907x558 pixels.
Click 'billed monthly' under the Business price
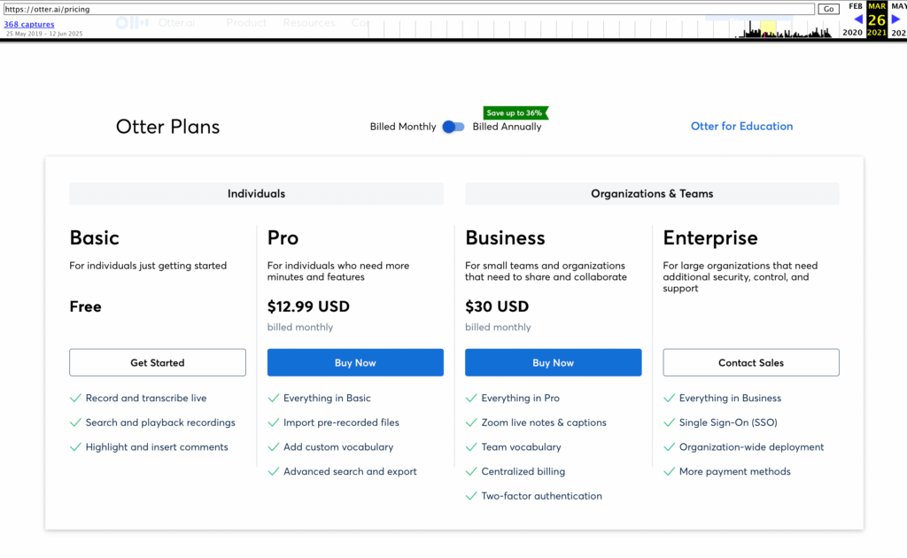pos(498,328)
